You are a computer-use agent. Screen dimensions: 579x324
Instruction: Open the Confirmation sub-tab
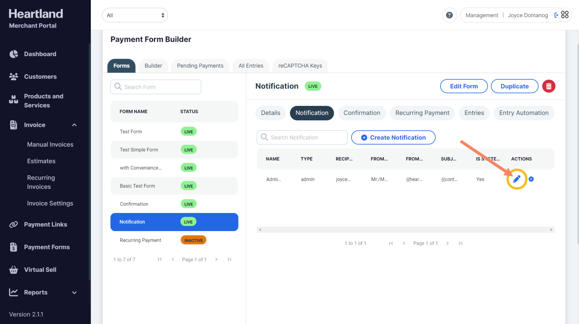click(x=361, y=113)
